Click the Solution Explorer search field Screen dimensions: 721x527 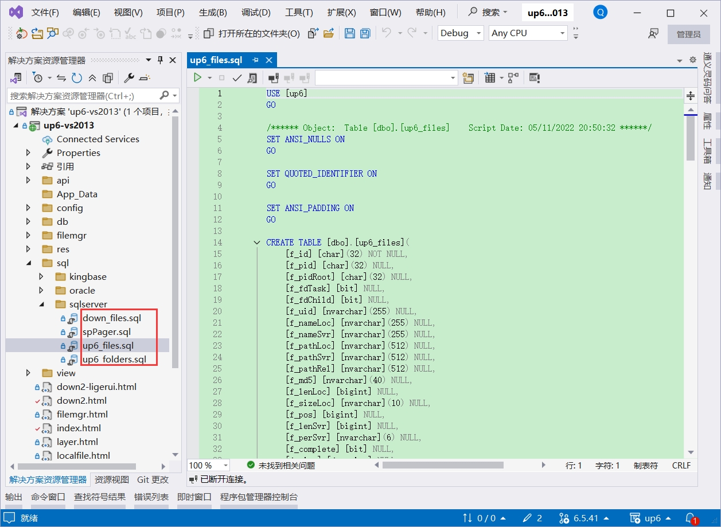click(83, 96)
